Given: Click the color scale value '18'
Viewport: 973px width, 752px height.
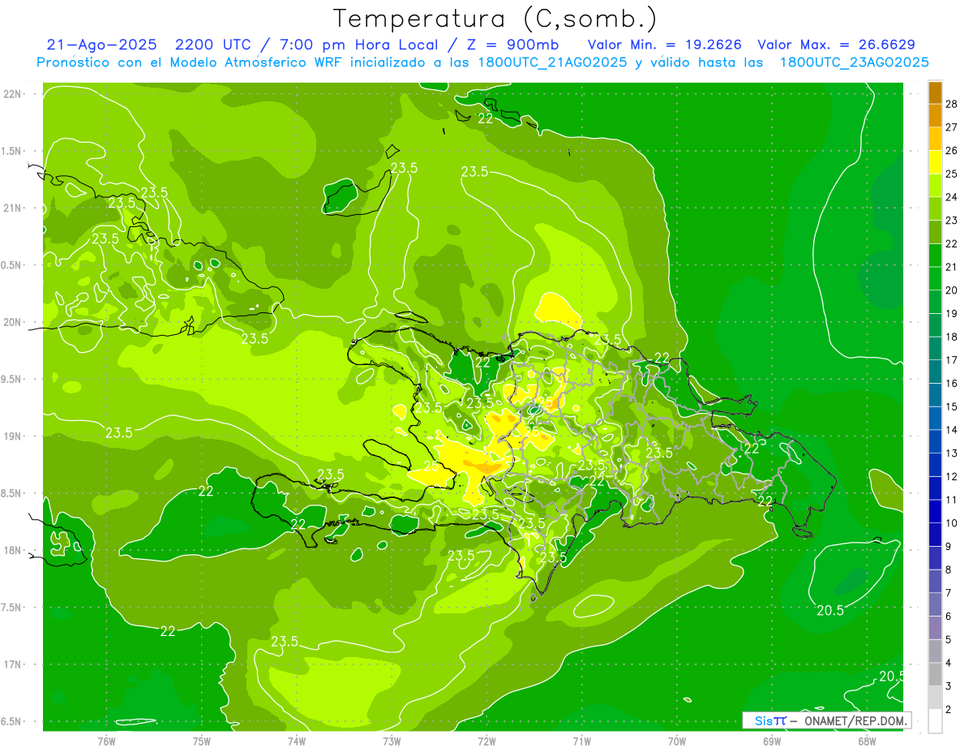Looking at the screenshot, I should [952, 337].
